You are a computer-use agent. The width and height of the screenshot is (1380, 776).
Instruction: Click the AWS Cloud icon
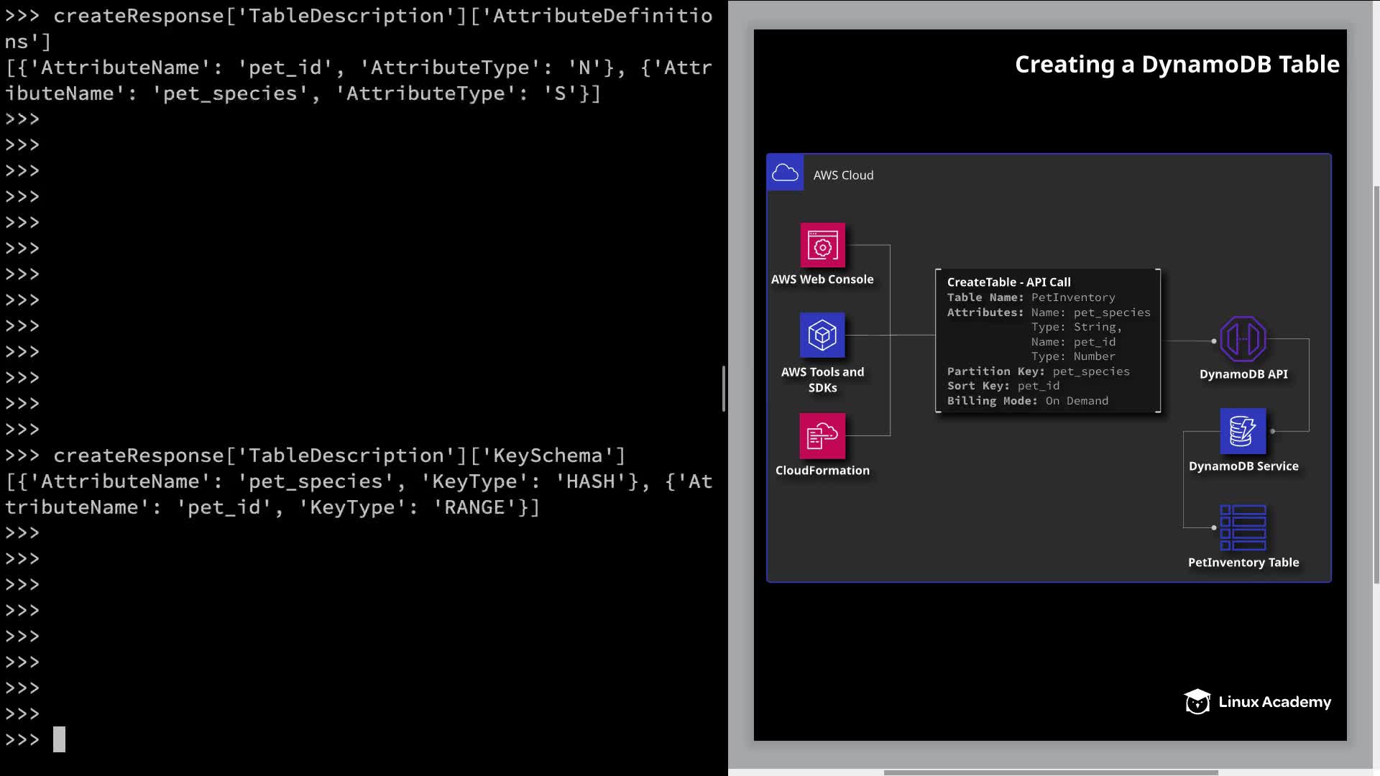(785, 173)
